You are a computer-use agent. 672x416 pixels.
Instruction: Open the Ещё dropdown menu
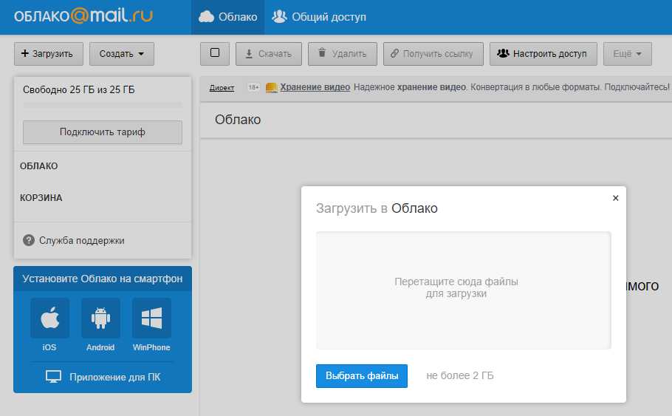627,54
